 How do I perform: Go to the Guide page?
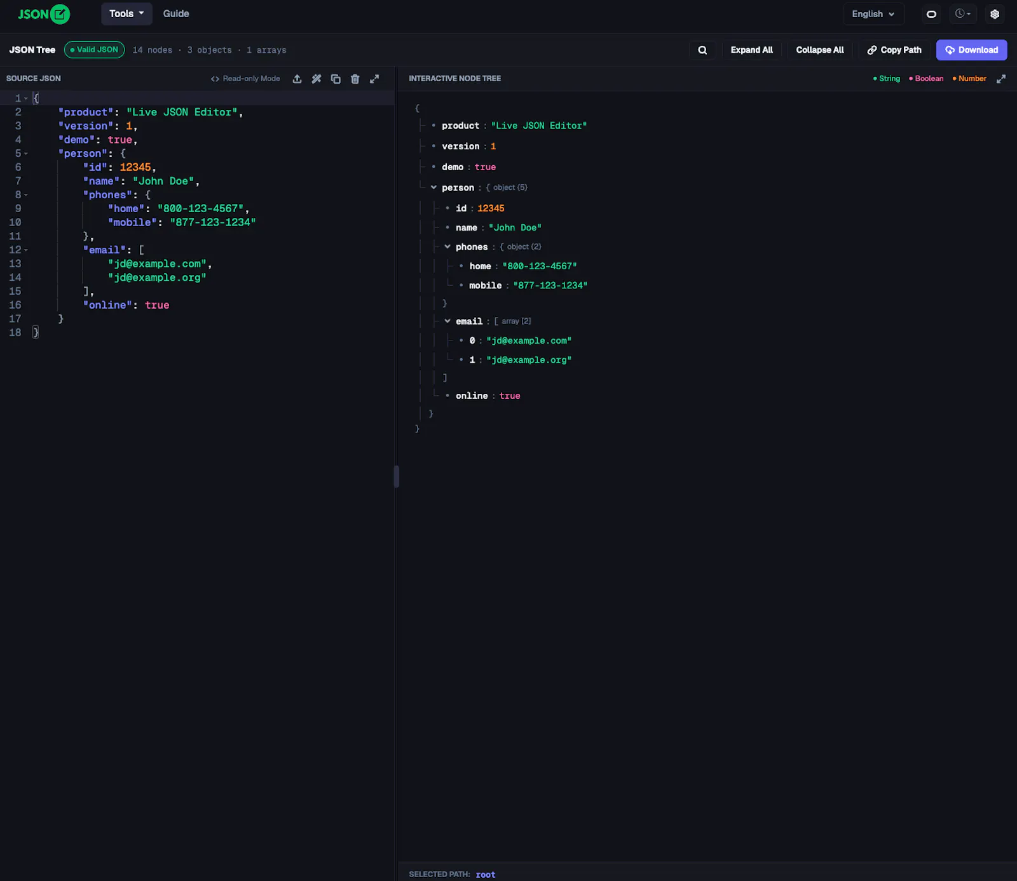point(176,14)
